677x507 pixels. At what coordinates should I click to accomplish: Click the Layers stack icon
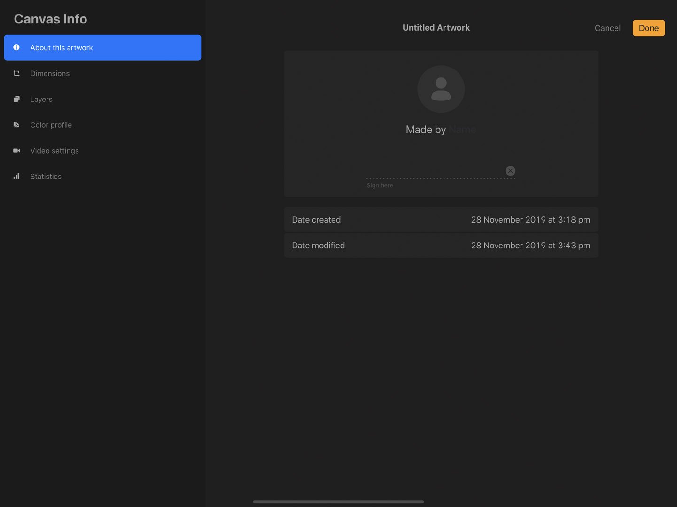(x=16, y=99)
